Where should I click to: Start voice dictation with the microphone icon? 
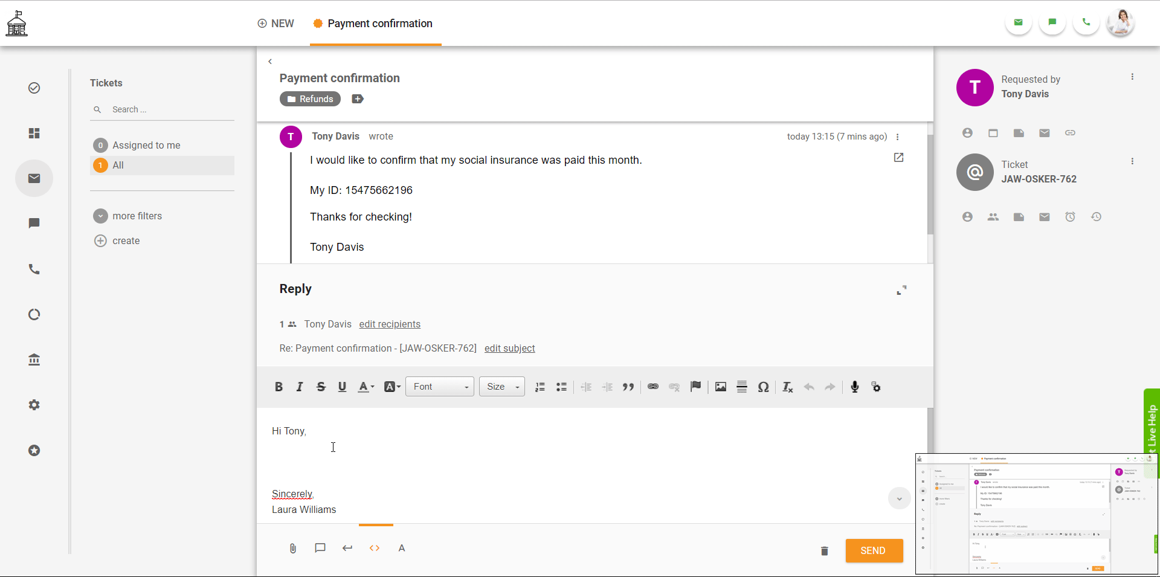tap(854, 387)
